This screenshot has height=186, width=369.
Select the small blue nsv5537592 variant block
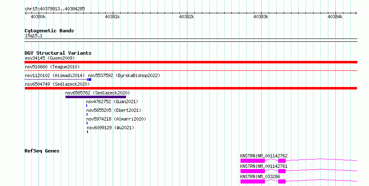click(90, 80)
